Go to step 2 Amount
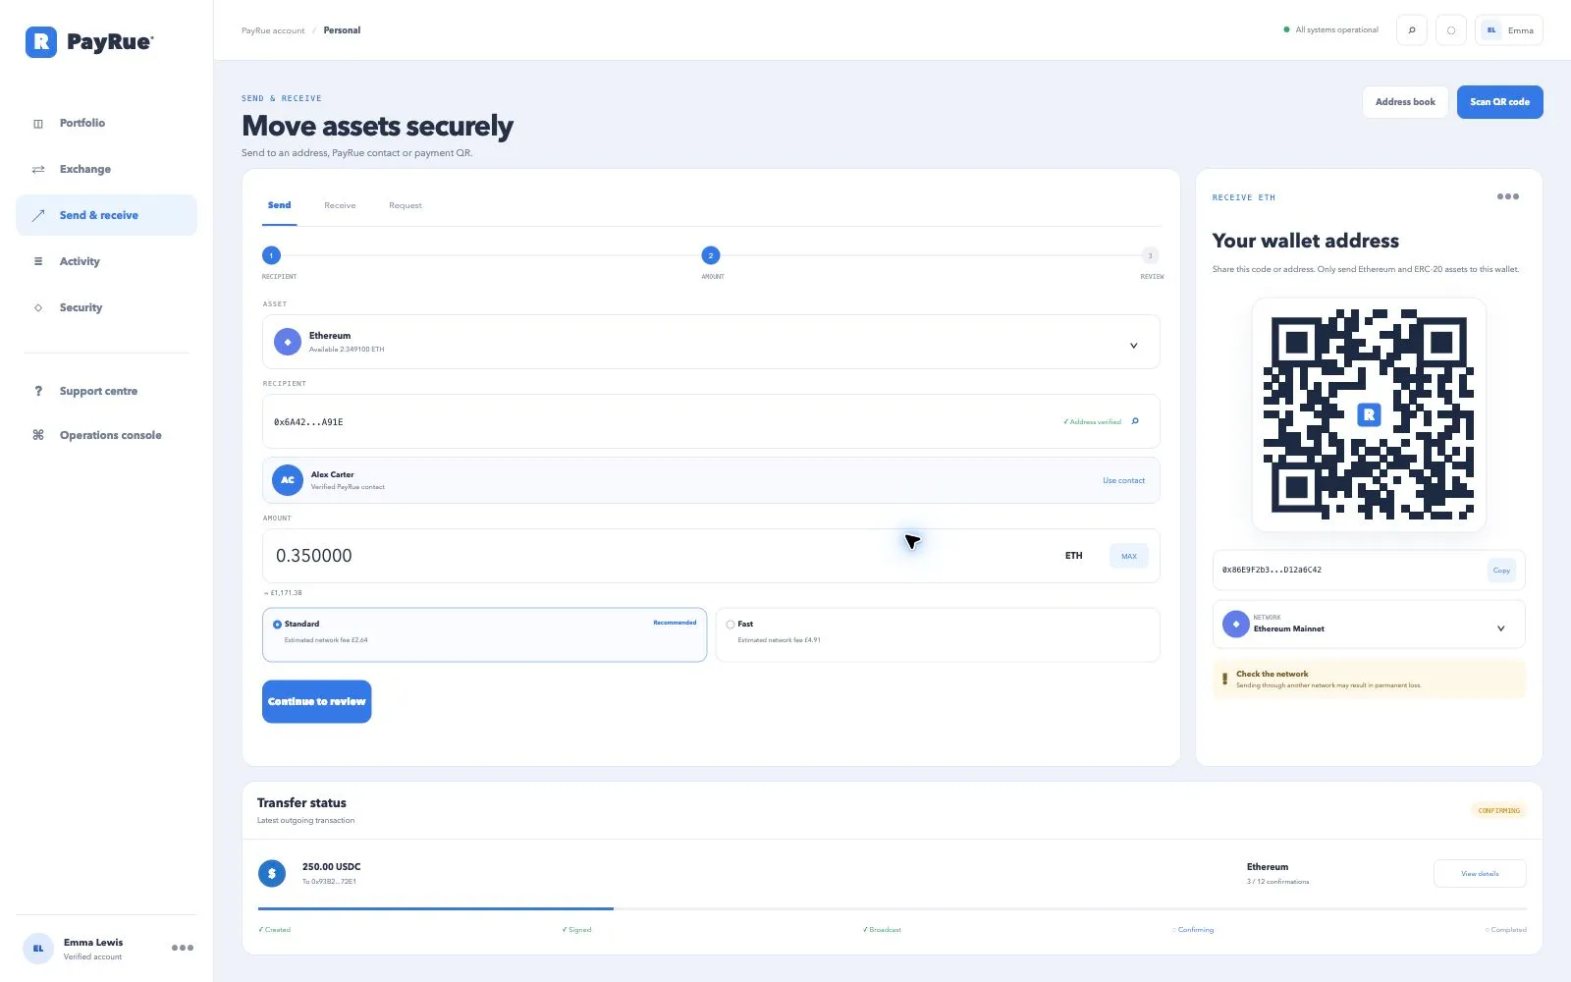The height and width of the screenshot is (982, 1571). (711, 255)
